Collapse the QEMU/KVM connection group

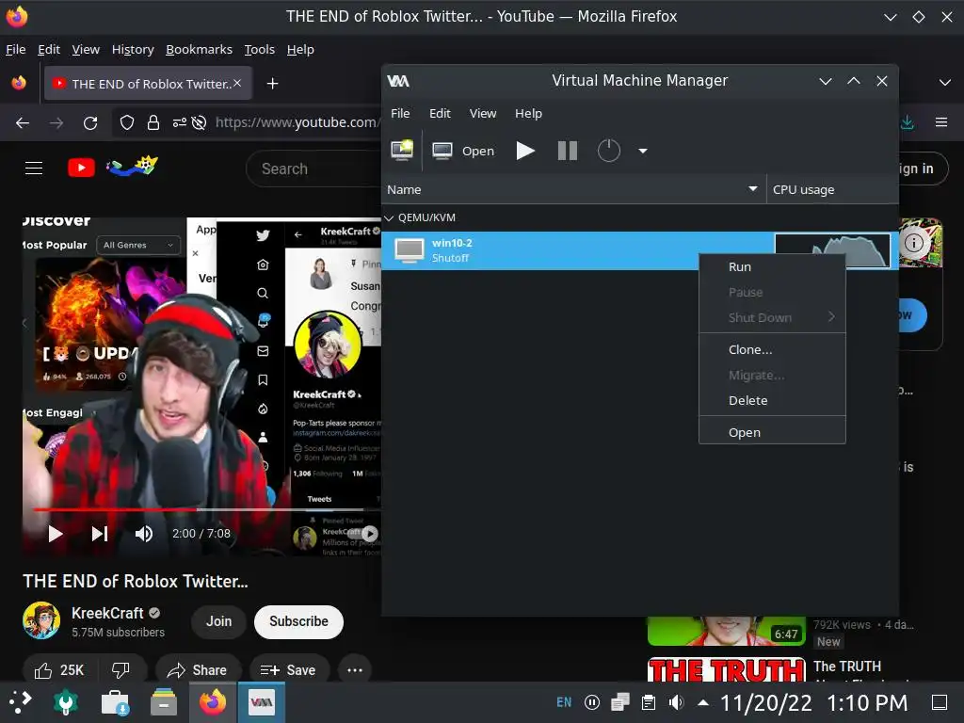coord(389,217)
